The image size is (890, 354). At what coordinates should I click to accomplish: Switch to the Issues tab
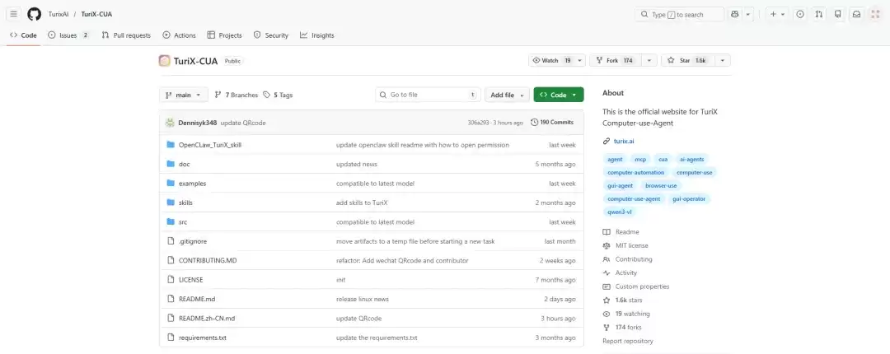point(68,35)
